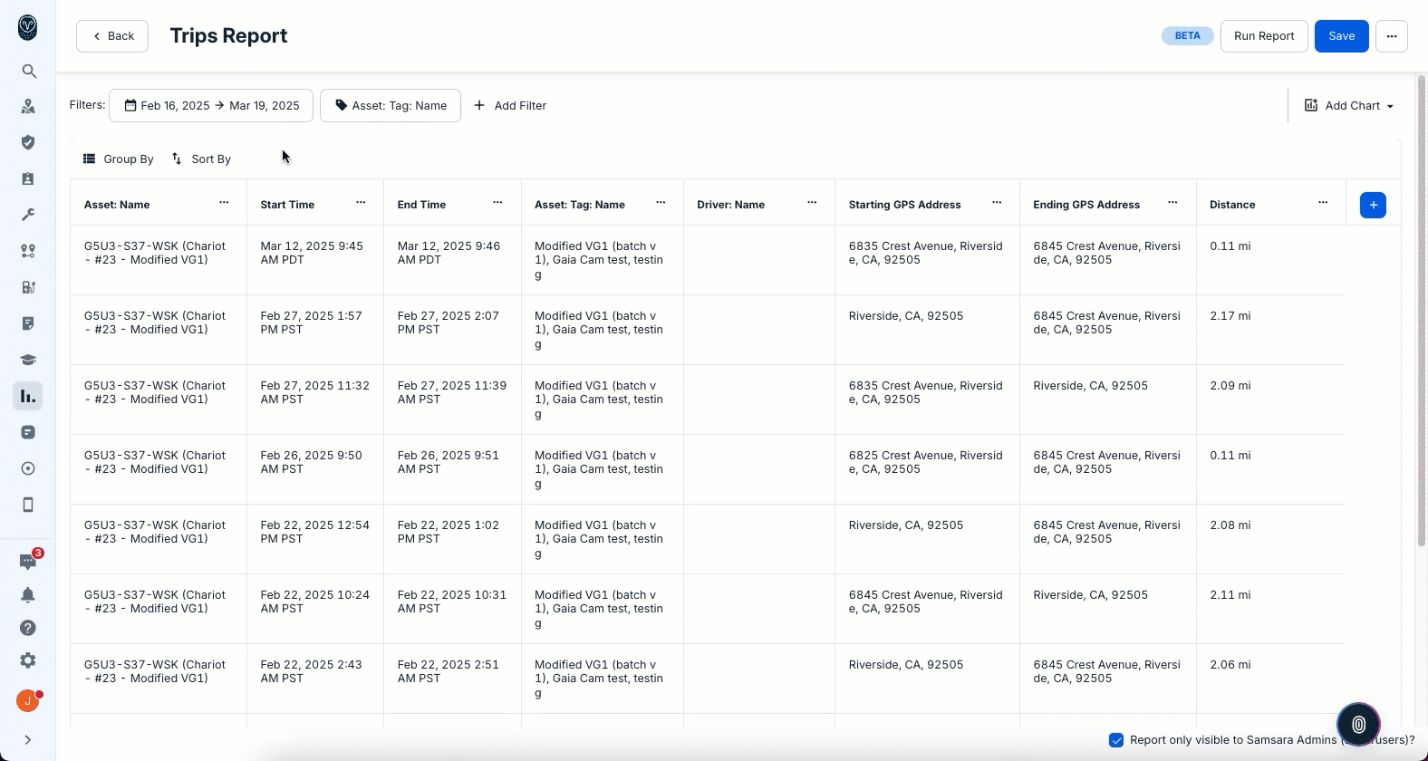Open the Asset: Tag: Name filter
The image size is (1428, 761).
391,106
